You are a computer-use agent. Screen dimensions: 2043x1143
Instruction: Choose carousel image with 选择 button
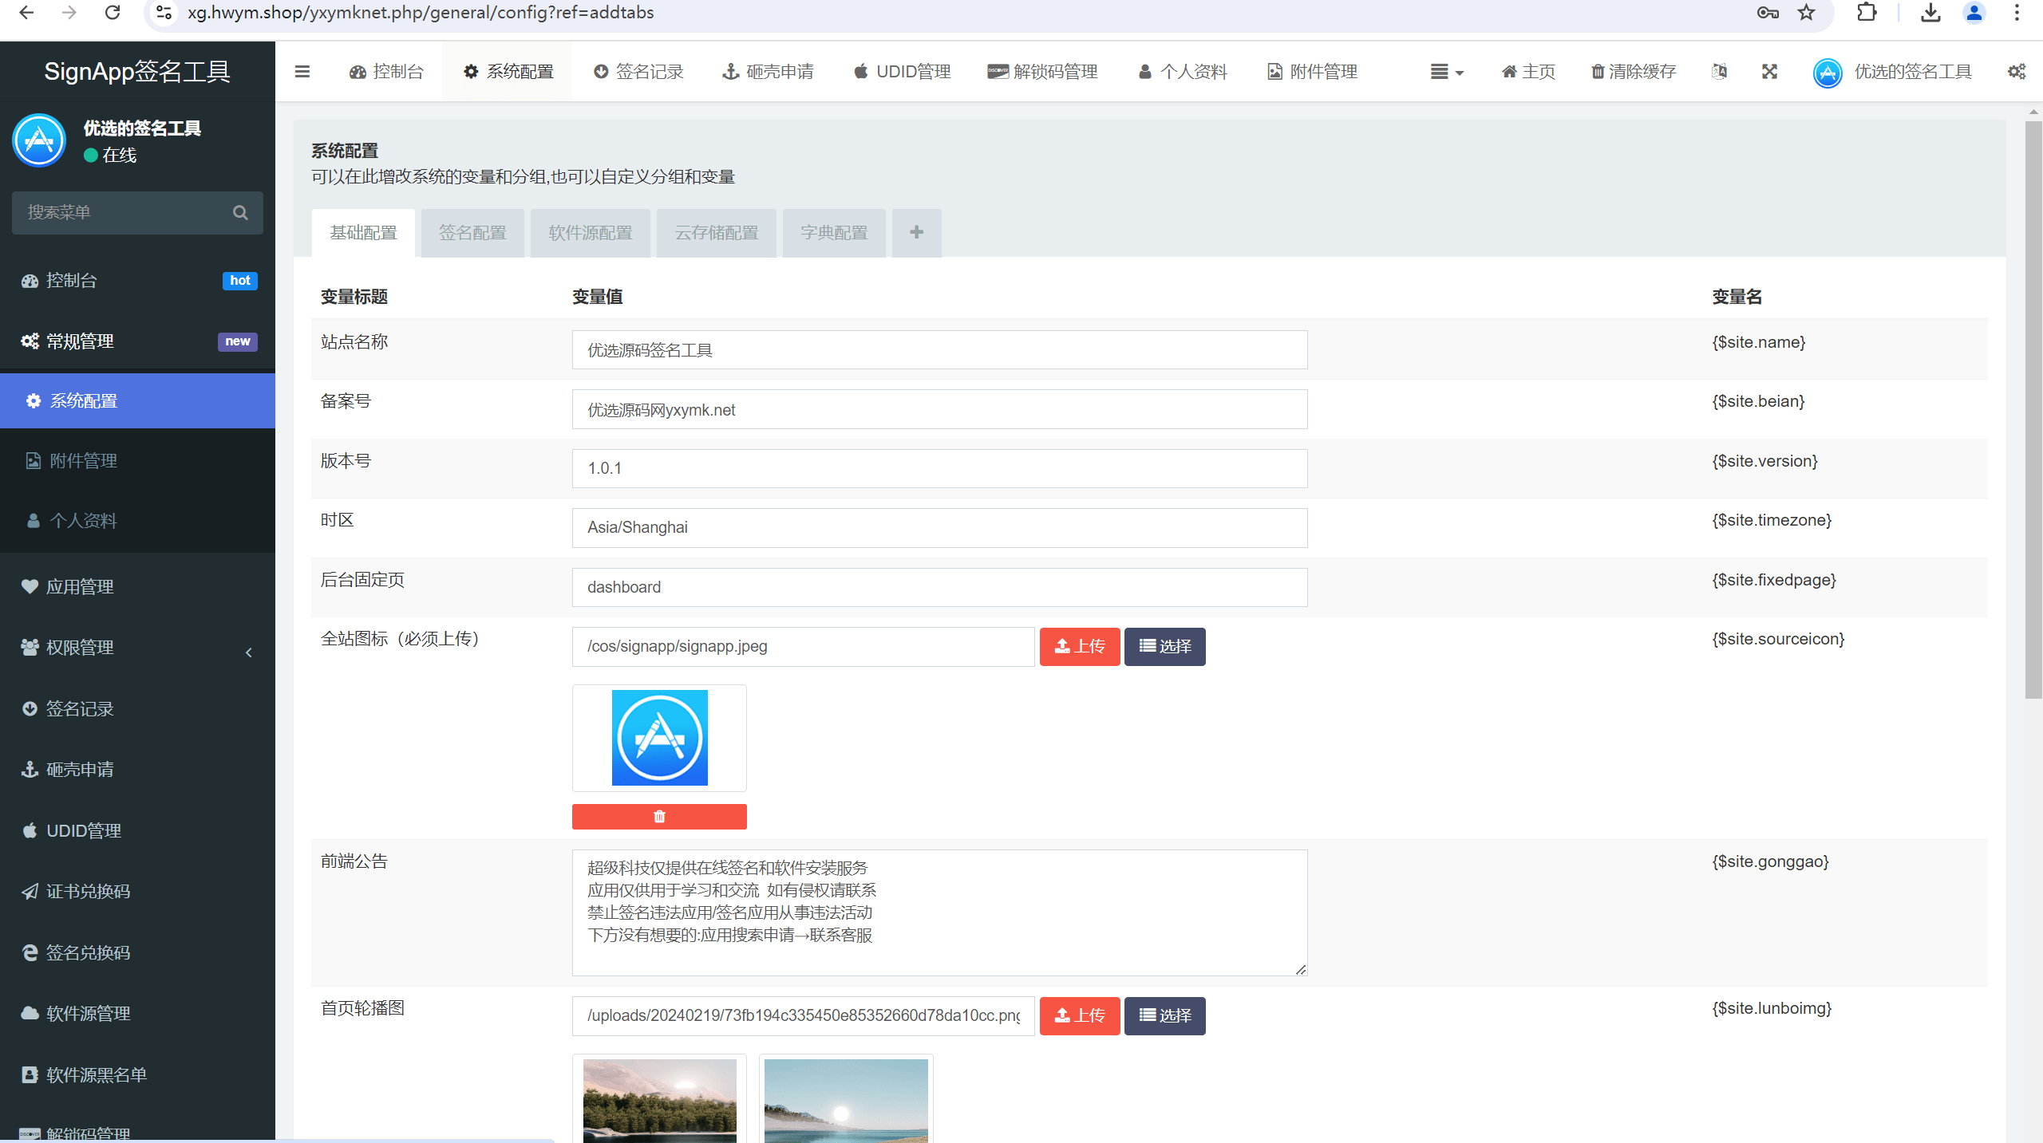[x=1165, y=1015]
